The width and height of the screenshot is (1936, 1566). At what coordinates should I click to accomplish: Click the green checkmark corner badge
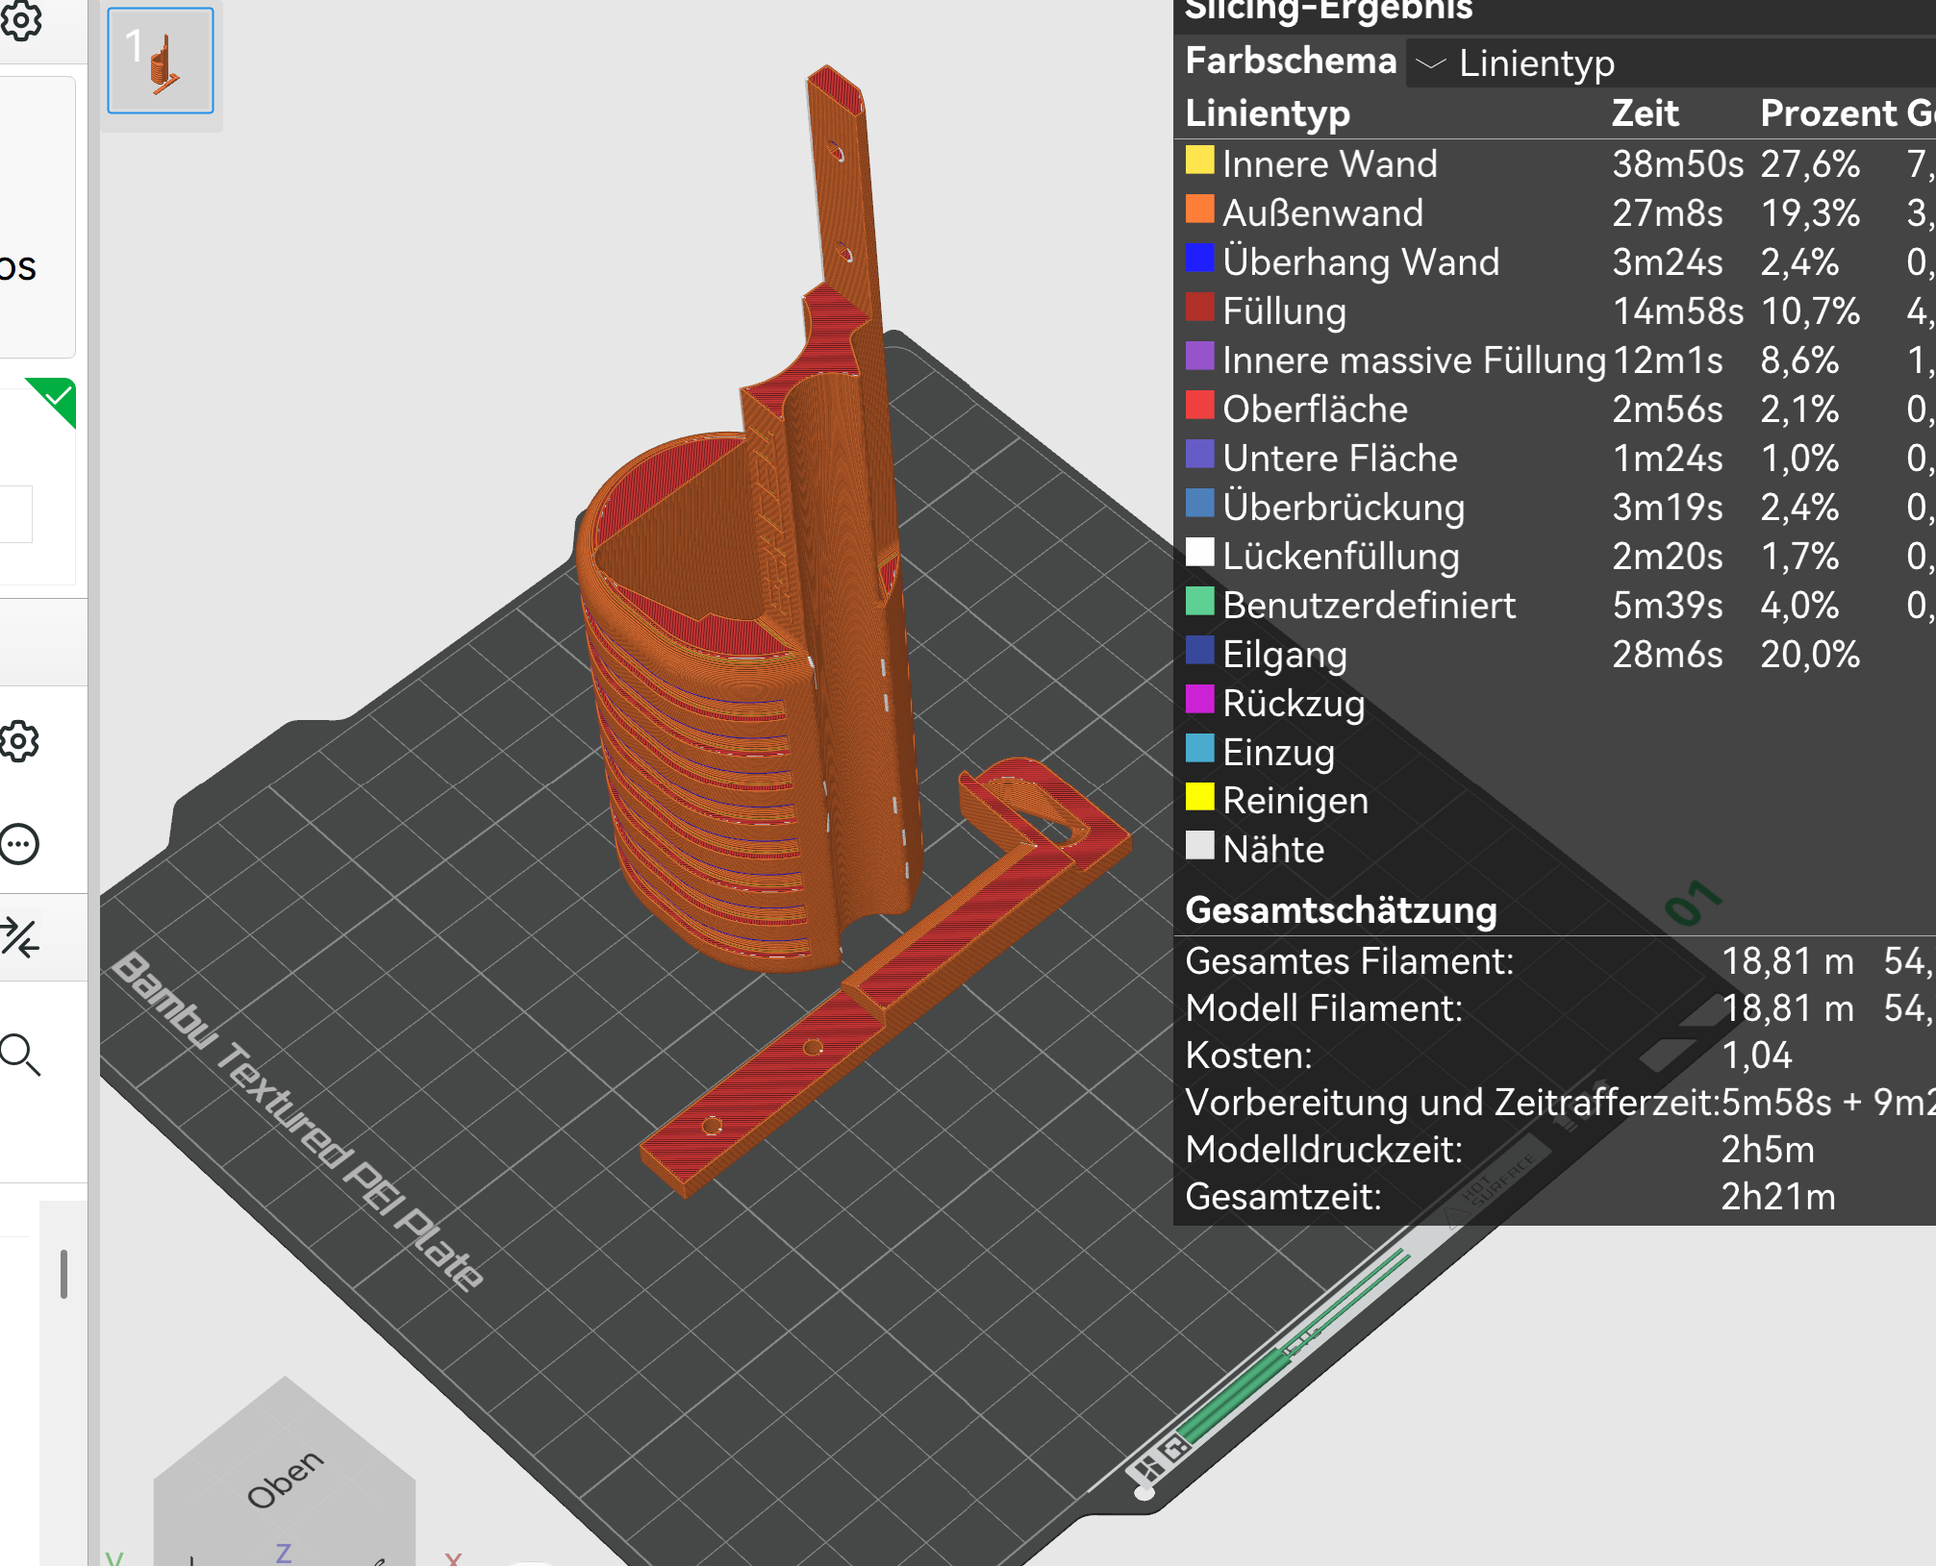pos(56,398)
